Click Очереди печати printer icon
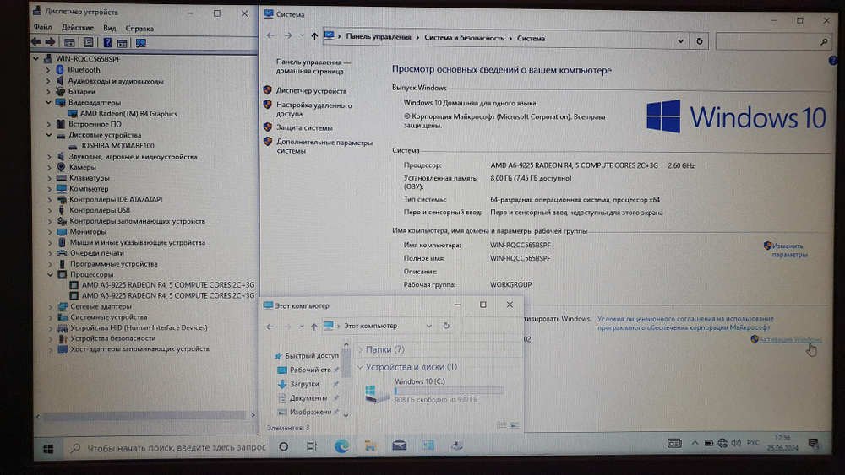The height and width of the screenshot is (475, 845). pos(62,253)
